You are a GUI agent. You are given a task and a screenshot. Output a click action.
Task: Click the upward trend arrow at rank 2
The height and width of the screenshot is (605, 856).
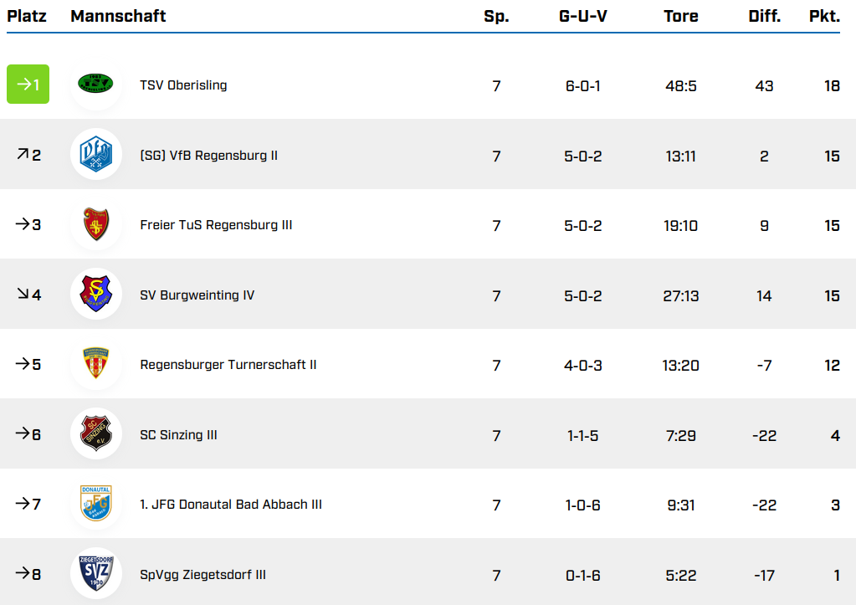click(x=22, y=155)
